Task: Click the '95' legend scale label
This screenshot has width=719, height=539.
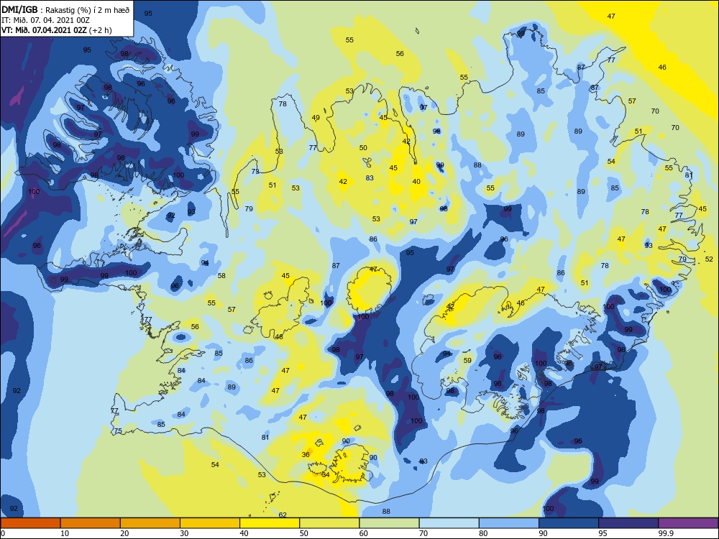Action: pos(603,533)
